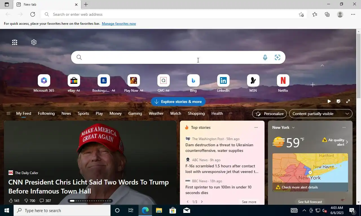Add this page to favorites star

pos(301,14)
